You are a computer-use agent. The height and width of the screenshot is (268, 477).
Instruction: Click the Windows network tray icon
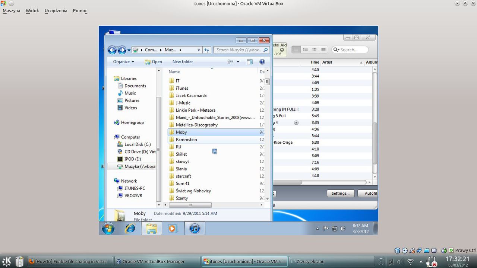335,229
